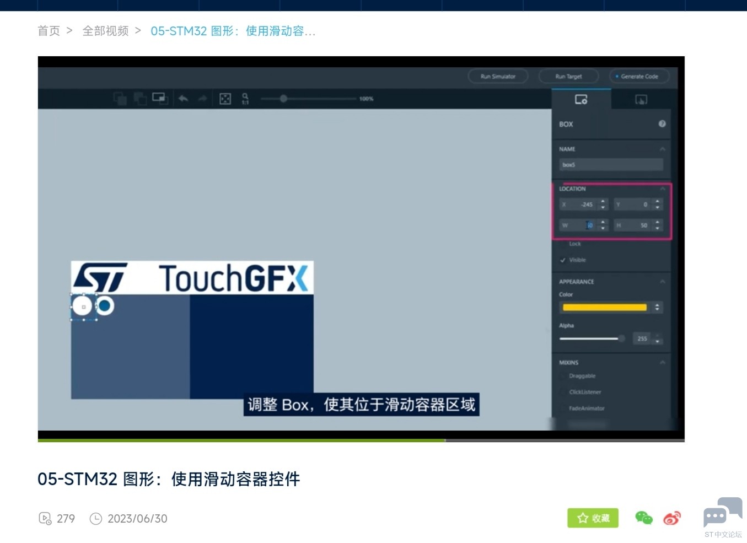747x543 pixels.
Task: Click the X value stepper arrows
Action: 603,205
